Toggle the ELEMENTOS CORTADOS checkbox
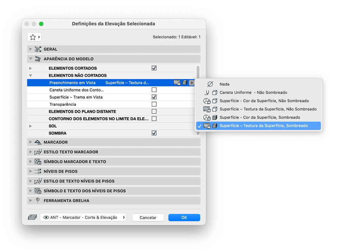Screen dimensions: 340x249 [x=154, y=68]
